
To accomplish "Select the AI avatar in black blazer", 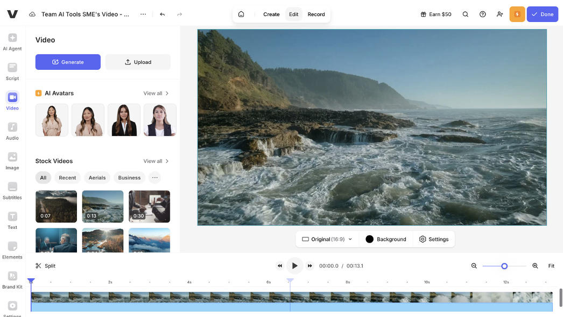I will (x=124, y=120).
